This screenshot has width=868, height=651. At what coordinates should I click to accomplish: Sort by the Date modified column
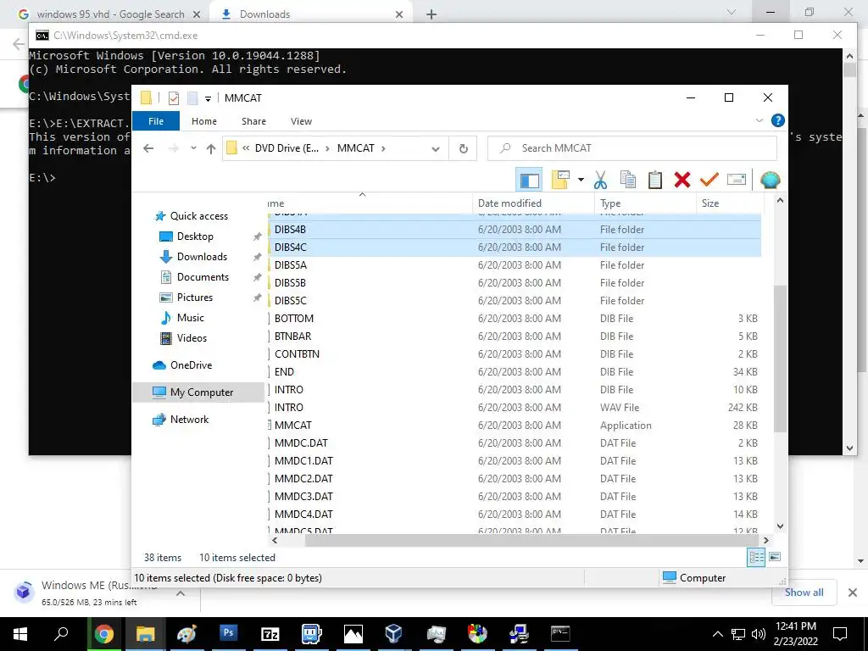point(533,203)
